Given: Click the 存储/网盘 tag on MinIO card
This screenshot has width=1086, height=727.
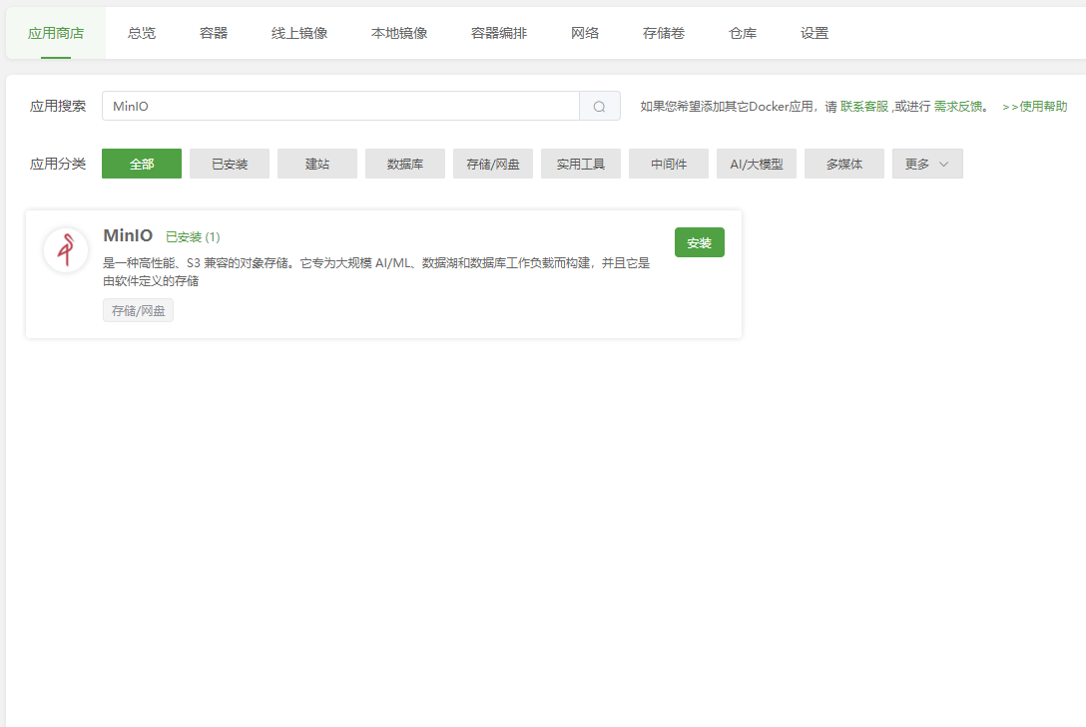Looking at the screenshot, I should click(139, 310).
